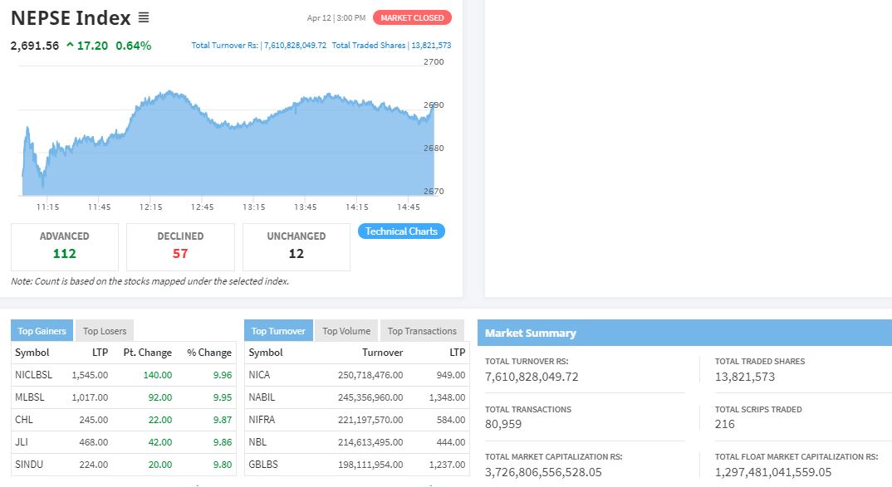Click the % Change column header
Image resolution: width=892 pixels, height=487 pixels.
coord(209,353)
